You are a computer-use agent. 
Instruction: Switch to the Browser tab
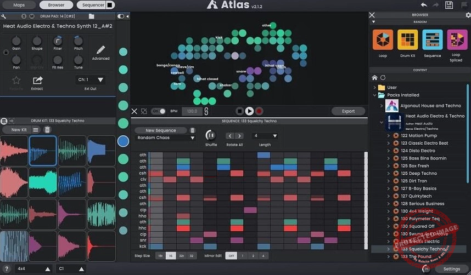pyautogui.click(x=56, y=5)
